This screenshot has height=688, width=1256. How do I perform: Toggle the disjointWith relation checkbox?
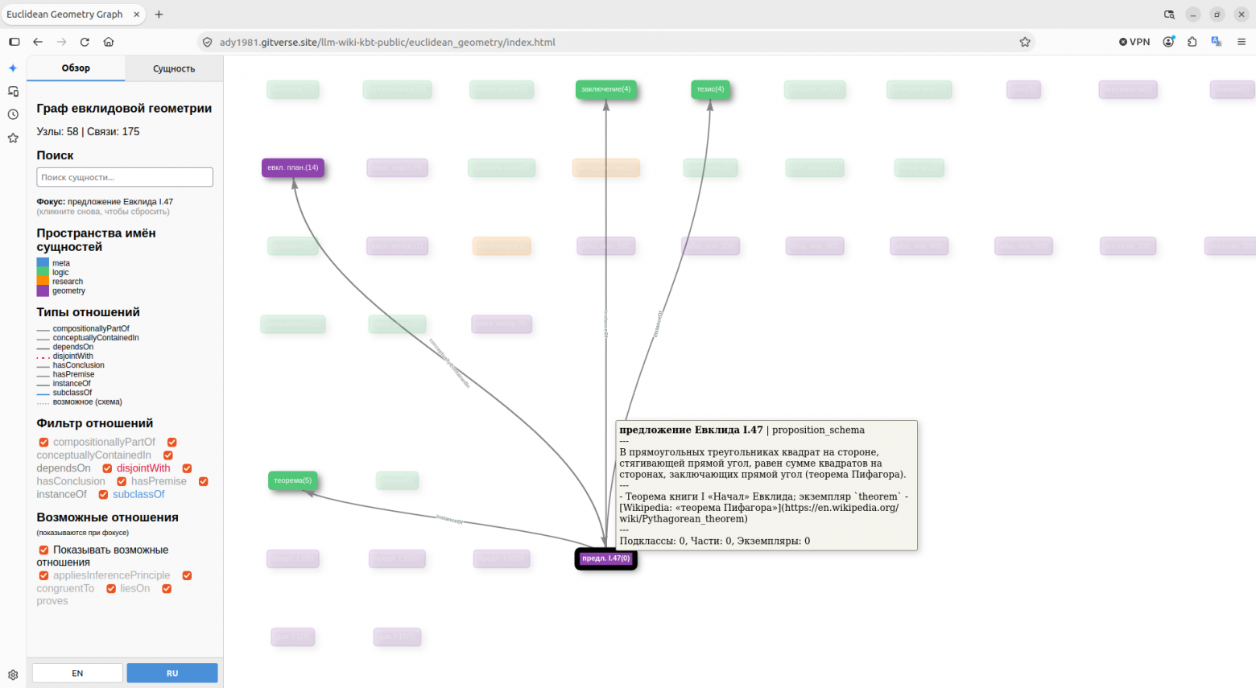pyautogui.click(x=107, y=468)
